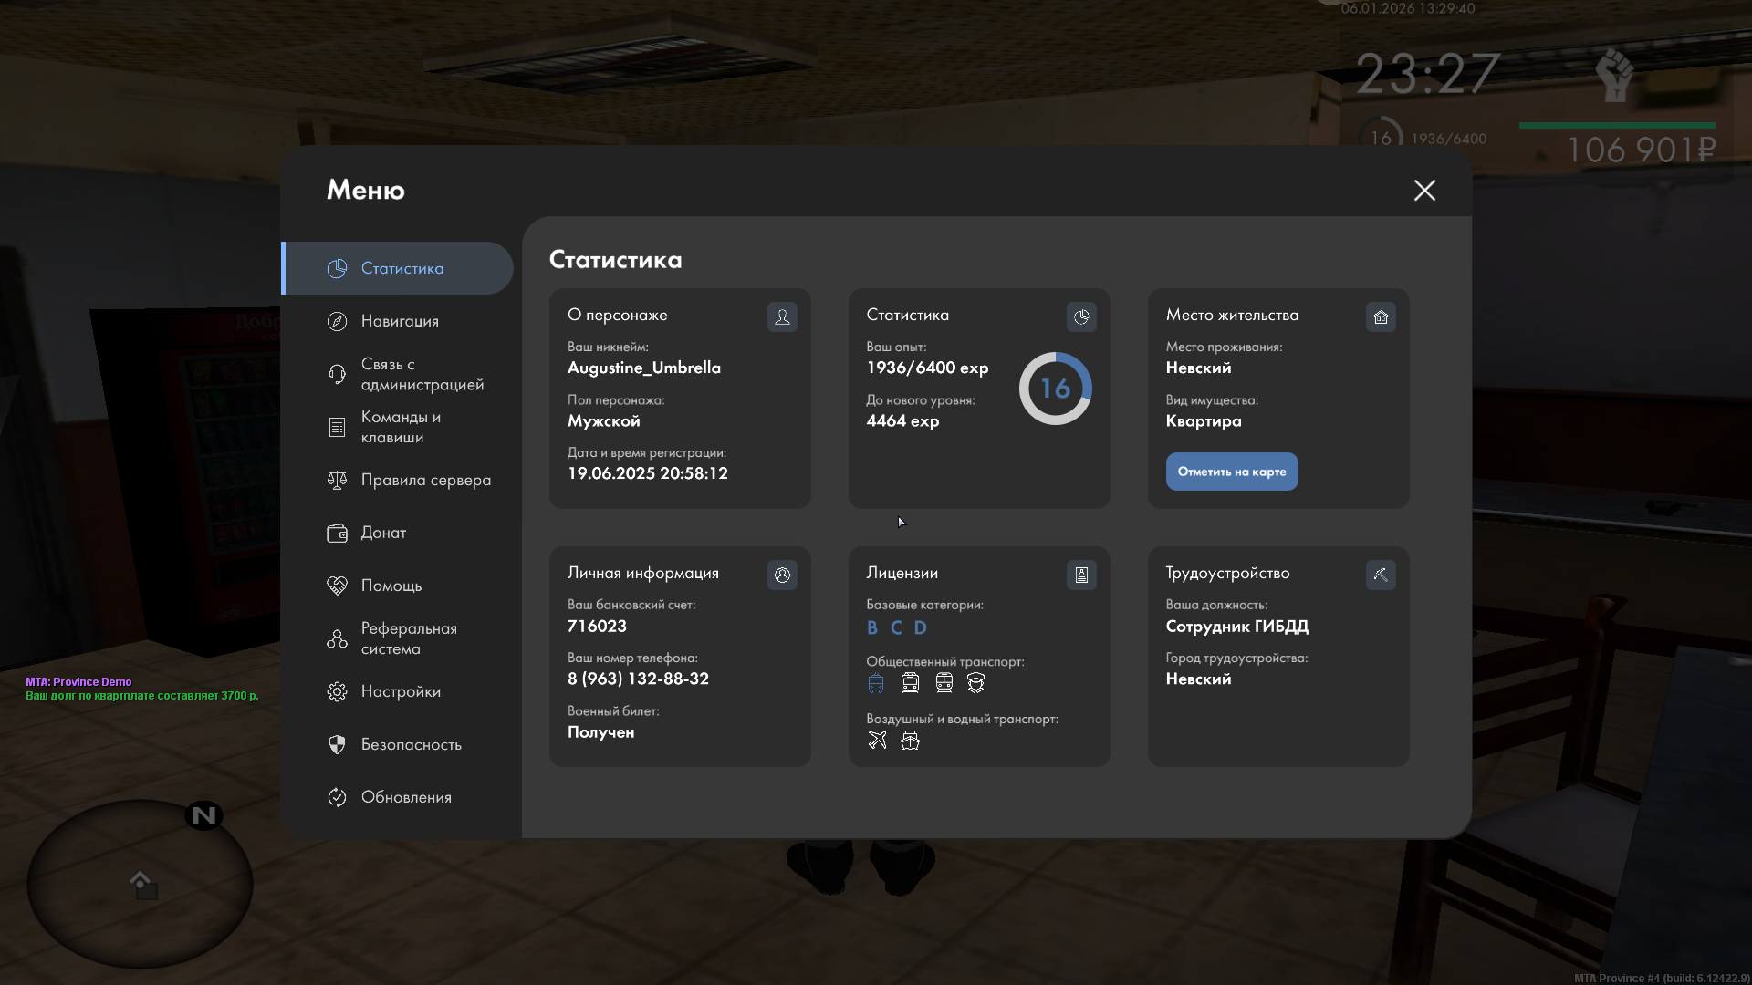Click the level 16 circular progress ring

tap(1055, 389)
